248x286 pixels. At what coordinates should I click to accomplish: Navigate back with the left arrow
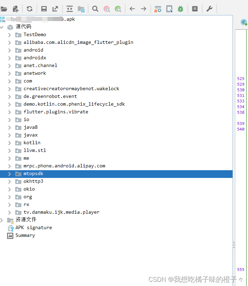(132, 9)
